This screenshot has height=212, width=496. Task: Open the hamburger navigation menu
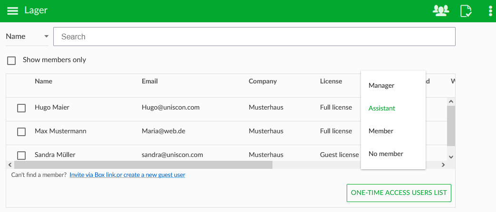[13, 11]
